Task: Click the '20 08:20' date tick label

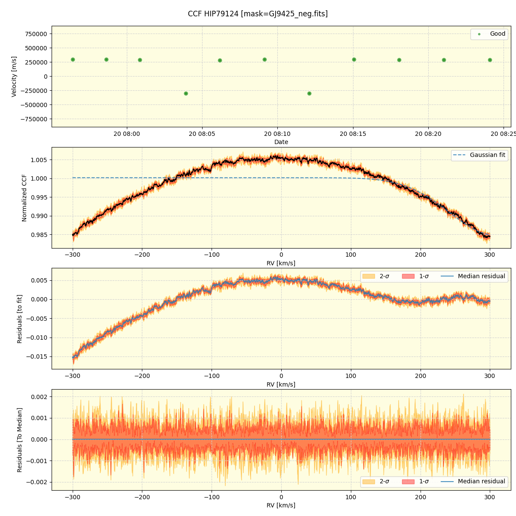Action: (428, 134)
